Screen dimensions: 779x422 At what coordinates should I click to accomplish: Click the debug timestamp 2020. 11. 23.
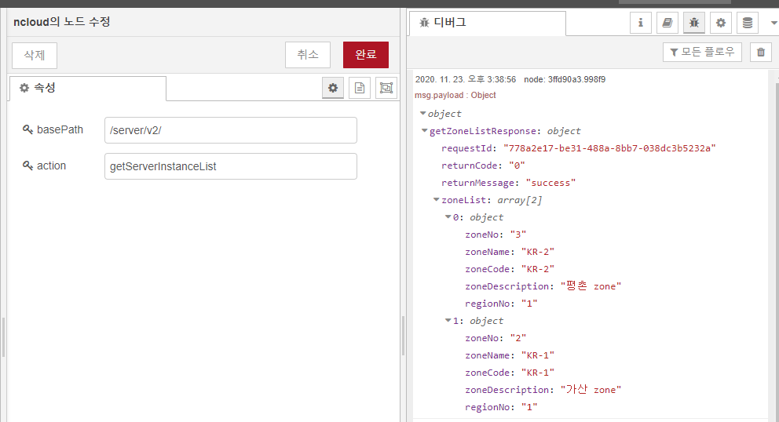coord(466,79)
